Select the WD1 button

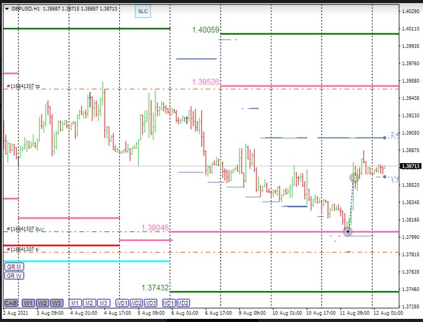121,303
